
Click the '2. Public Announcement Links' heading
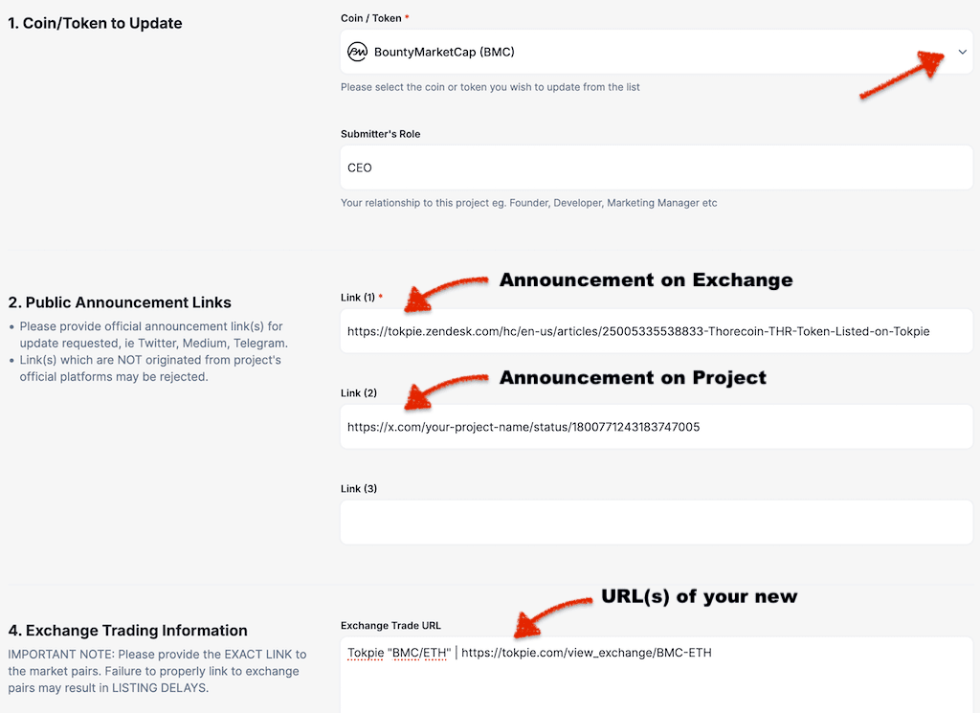[120, 302]
